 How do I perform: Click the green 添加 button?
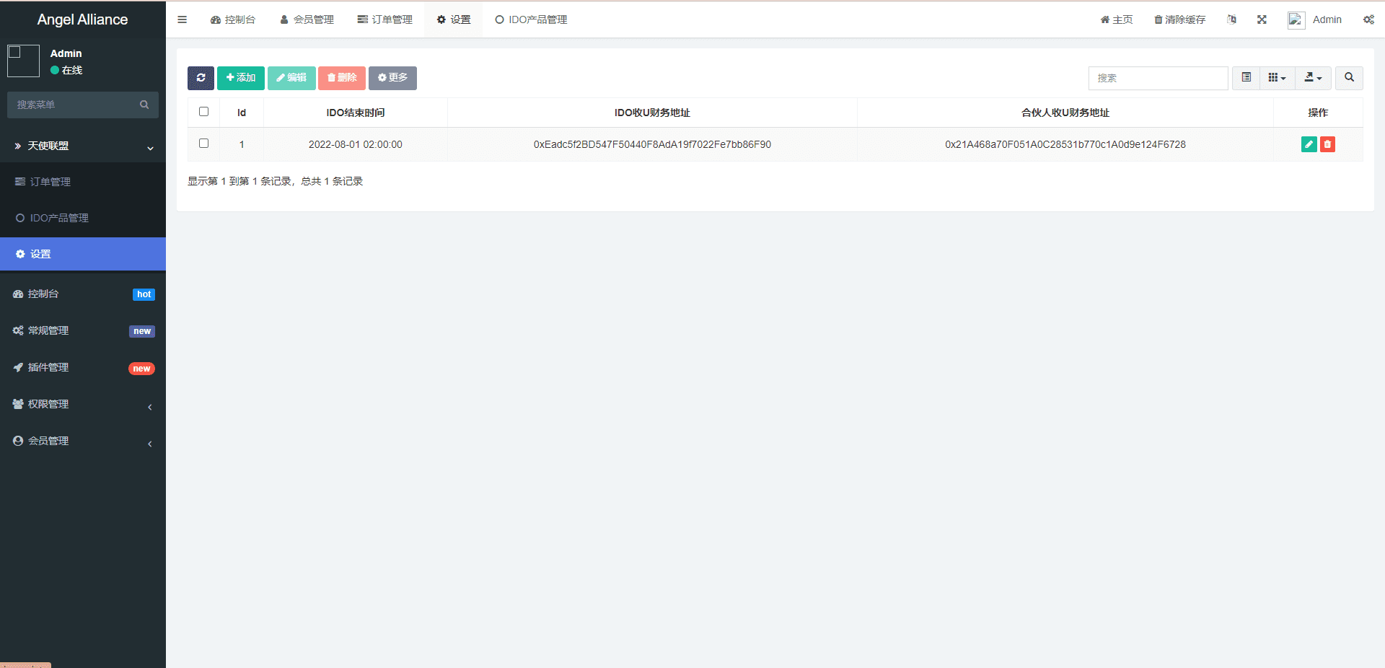pos(241,78)
